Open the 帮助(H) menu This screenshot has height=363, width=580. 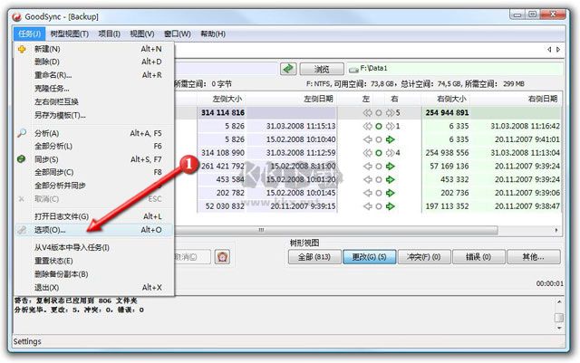(213, 33)
